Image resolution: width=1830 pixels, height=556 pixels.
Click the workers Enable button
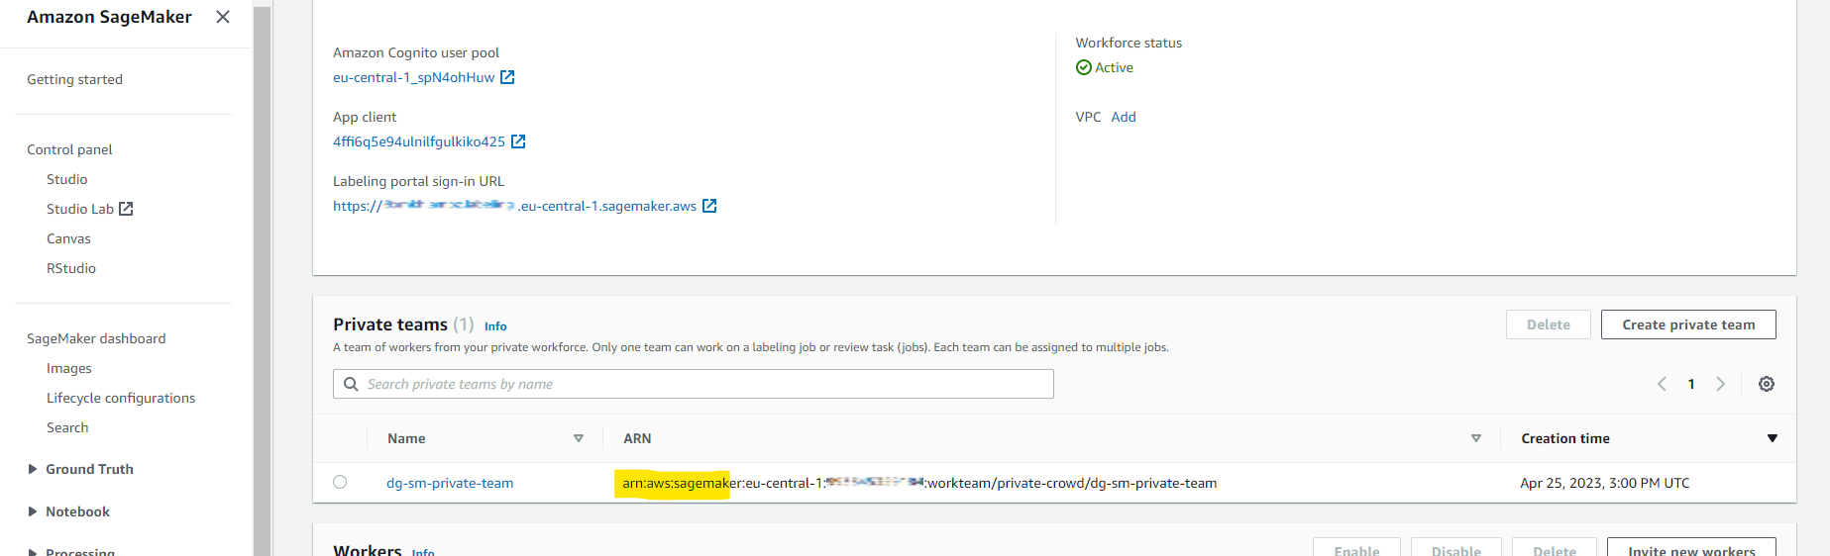click(1356, 549)
